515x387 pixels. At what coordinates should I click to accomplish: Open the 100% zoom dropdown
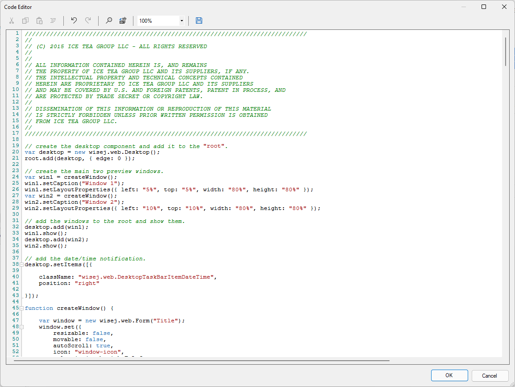(x=182, y=21)
